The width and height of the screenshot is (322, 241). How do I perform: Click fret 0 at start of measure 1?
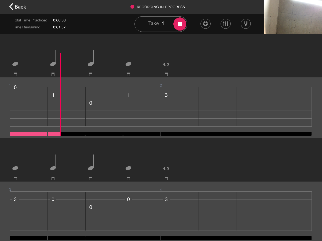(x=15, y=87)
